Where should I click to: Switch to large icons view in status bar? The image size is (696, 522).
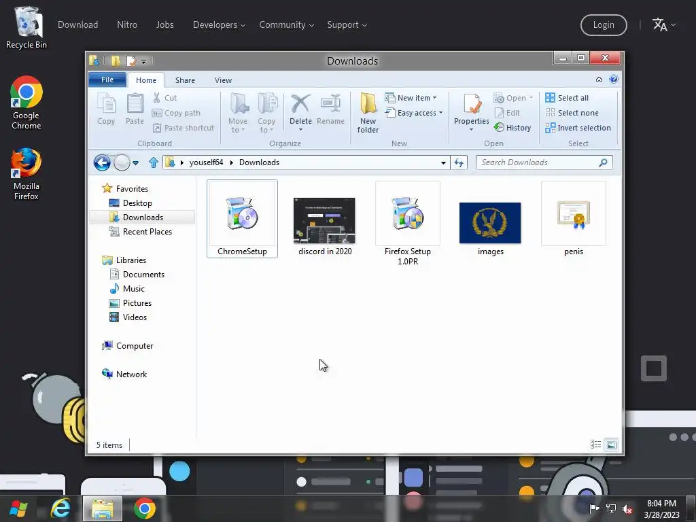coord(611,445)
